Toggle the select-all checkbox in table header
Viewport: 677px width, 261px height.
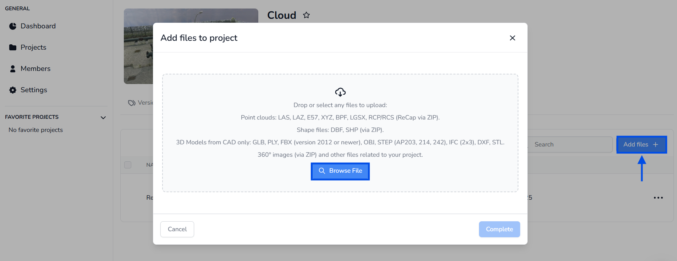(128, 165)
